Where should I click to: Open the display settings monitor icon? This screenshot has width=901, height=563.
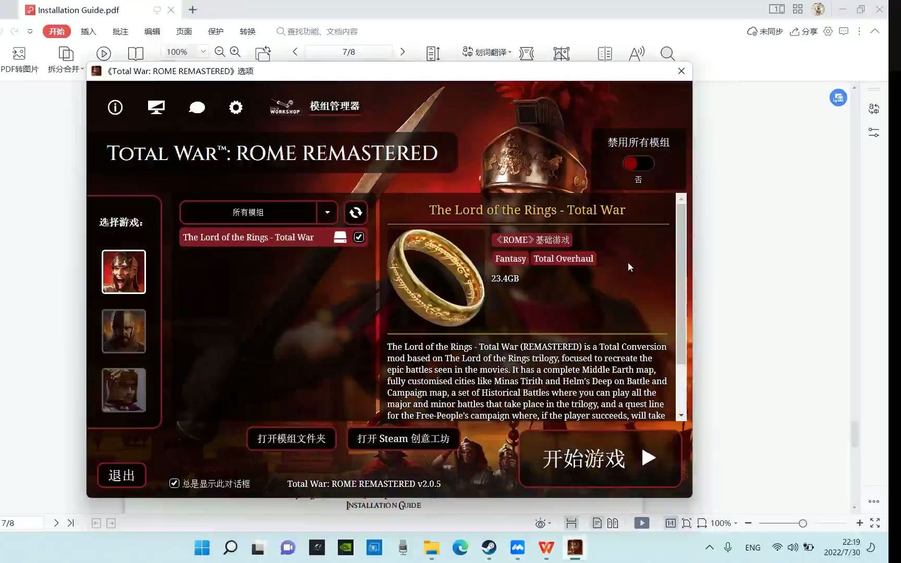click(x=156, y=107)
